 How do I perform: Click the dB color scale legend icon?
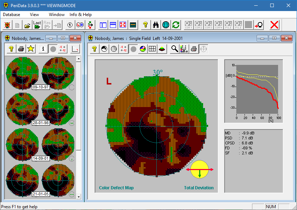pos(184,49)
